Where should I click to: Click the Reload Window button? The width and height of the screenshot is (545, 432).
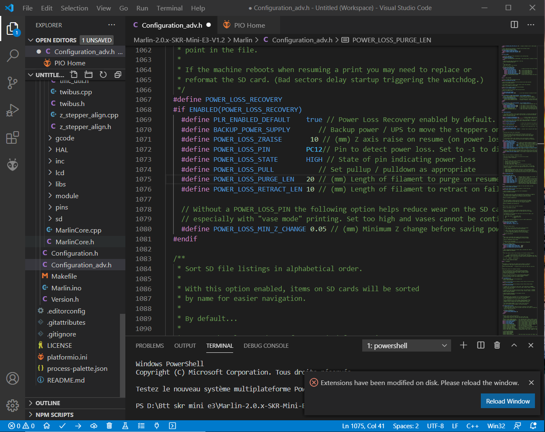click(508, 401)
